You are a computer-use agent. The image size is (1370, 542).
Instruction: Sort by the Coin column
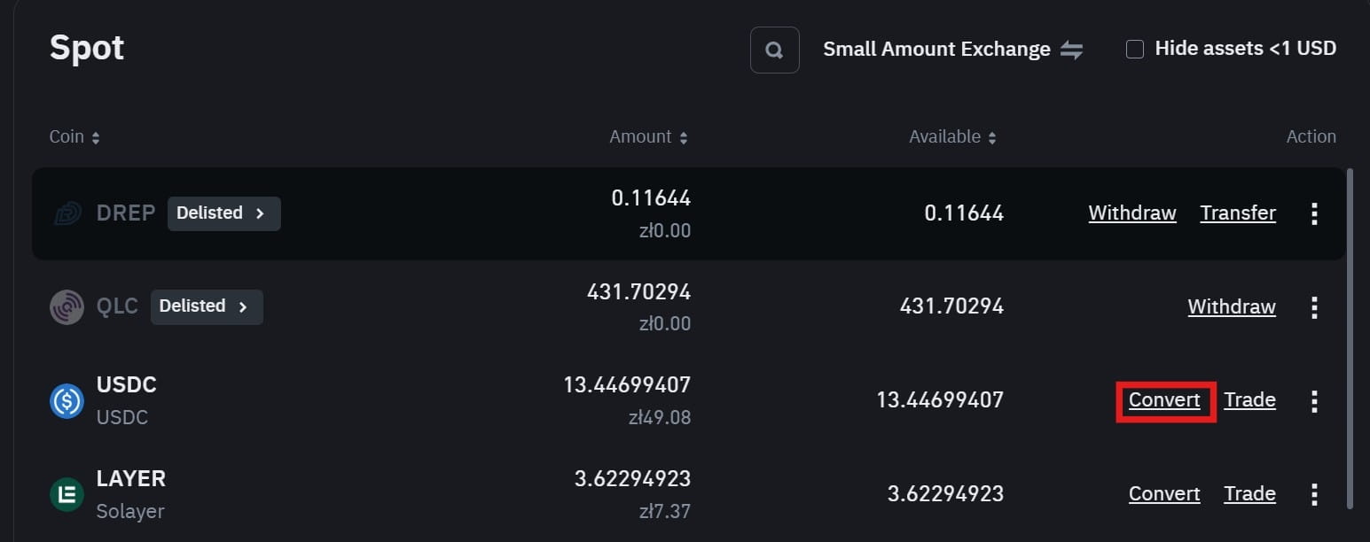tap(74, 137)
